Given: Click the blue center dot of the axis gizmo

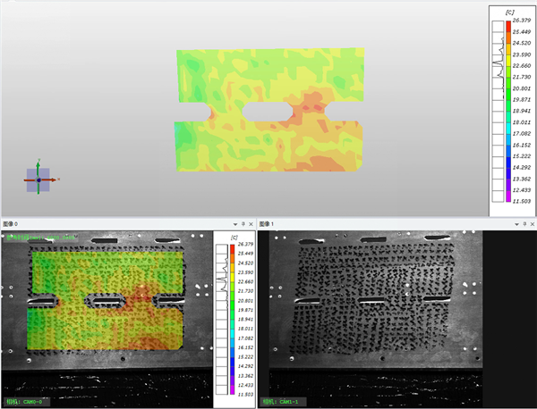Looking at the screenshot, I should 38,180.
